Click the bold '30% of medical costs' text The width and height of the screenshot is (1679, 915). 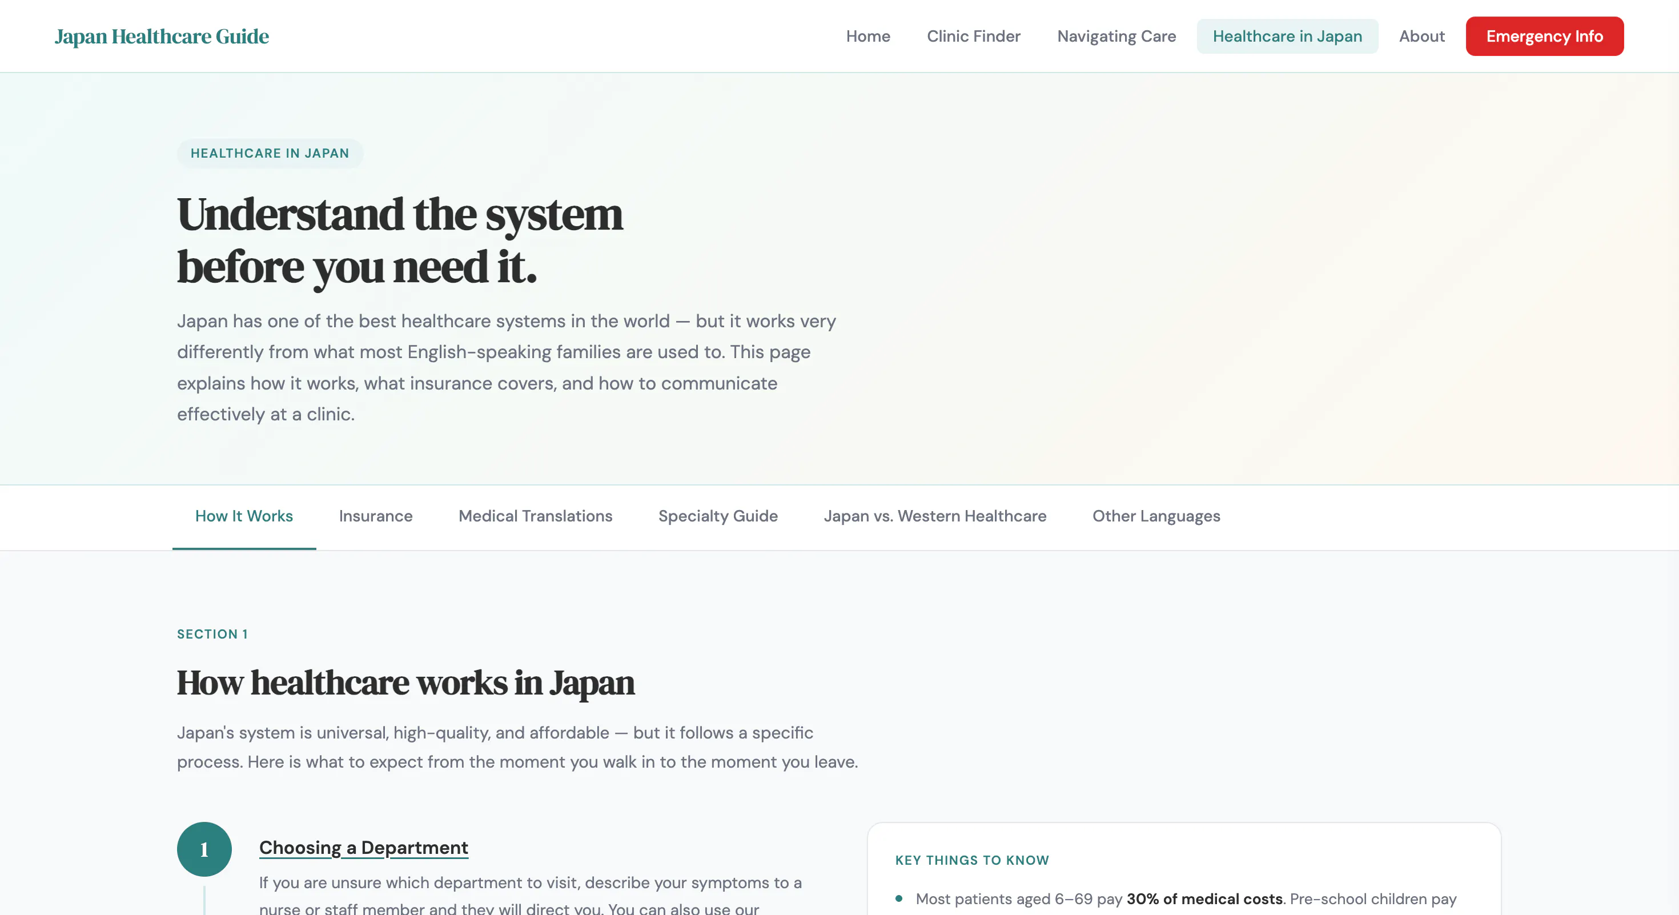[1204, 898]
